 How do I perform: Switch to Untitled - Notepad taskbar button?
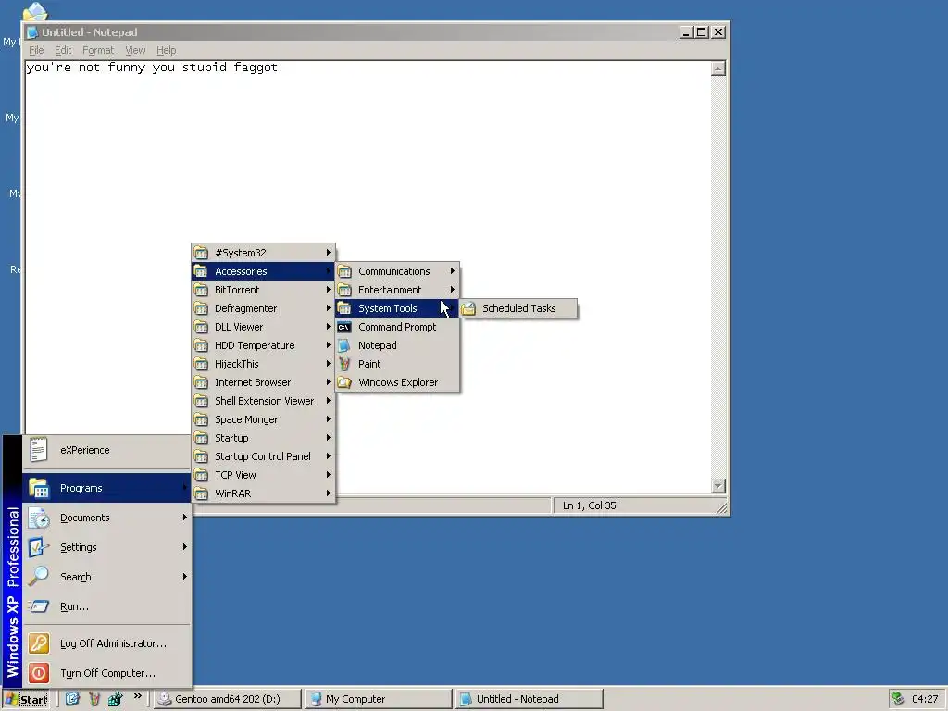point(530,699)
